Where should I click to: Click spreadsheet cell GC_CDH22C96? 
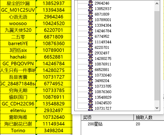tap(18, 104)
